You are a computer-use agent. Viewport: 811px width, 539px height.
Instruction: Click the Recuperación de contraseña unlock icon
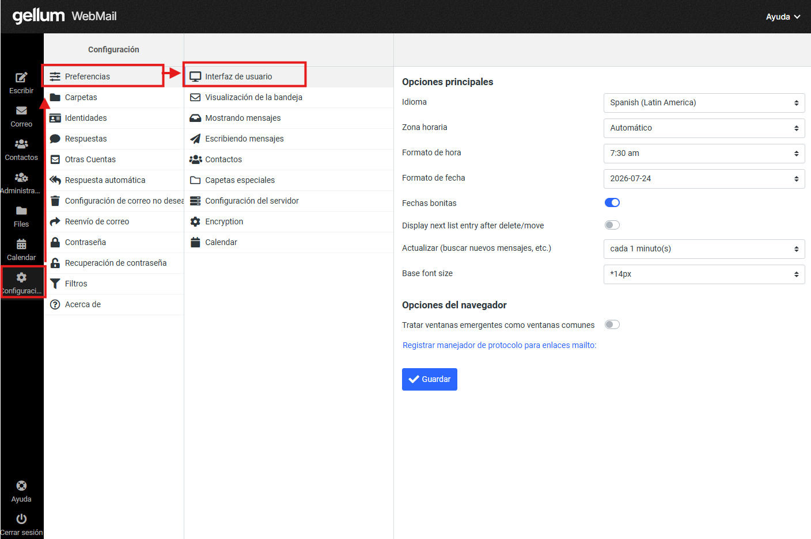point(55,263)
